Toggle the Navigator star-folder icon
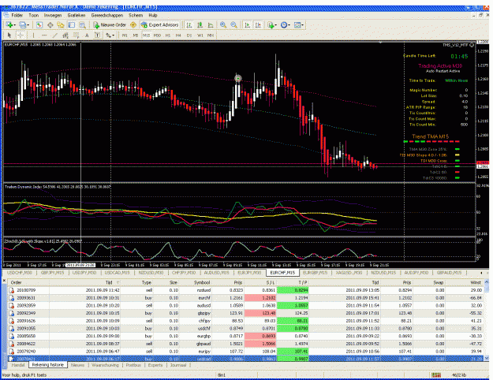 pos(61,24)
